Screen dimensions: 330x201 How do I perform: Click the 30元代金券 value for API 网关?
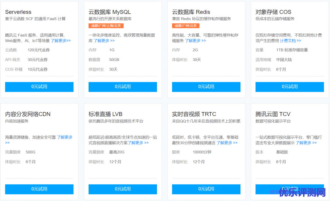38,59
